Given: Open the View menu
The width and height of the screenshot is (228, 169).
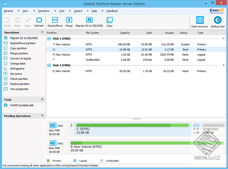Looking at the screenshot, I should click(x=25, y=11).
